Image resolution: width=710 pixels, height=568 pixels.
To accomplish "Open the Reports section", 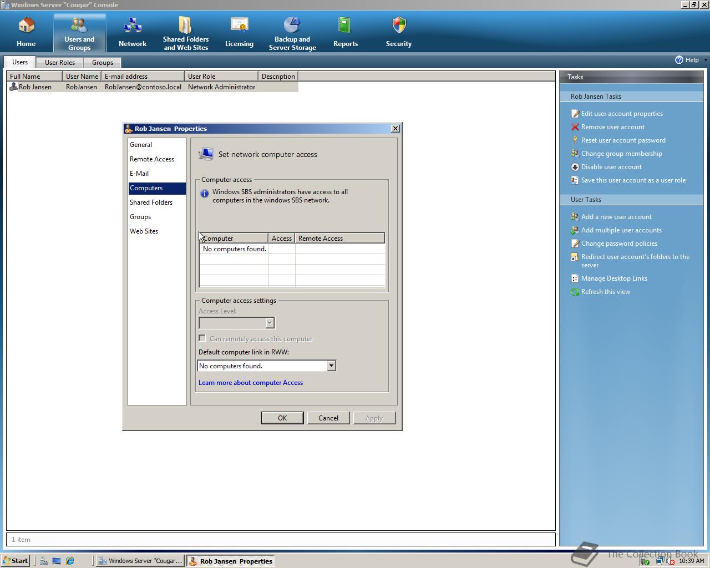I will (x=346, y=33).
